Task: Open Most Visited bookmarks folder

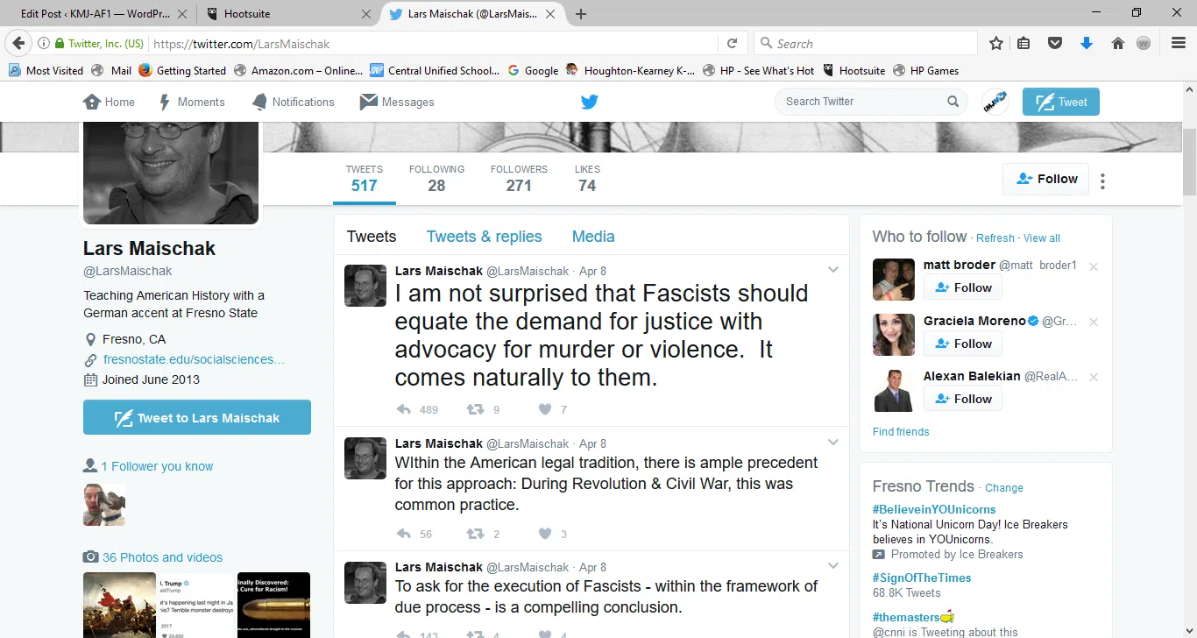Action: 46,71
